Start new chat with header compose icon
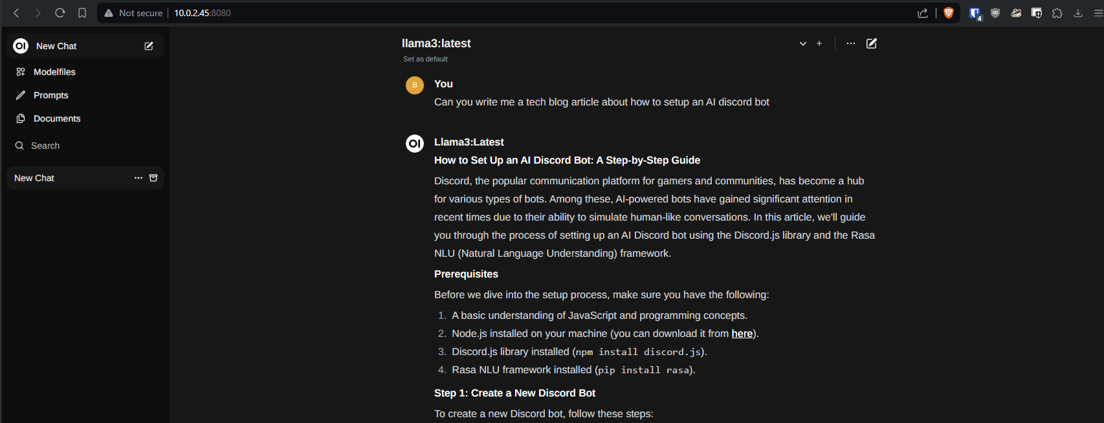The height and width of the screenshot is (423, 1104). point(872,43)
